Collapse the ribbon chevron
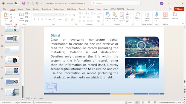Viewport: 186px width, 104px height. (x=183, y=24)
